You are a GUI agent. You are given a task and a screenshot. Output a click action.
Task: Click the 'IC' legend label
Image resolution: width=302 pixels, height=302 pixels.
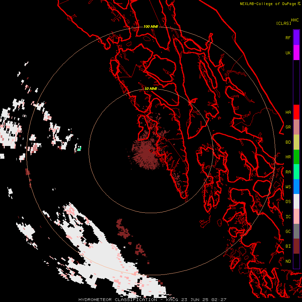[x=288, y=217]
